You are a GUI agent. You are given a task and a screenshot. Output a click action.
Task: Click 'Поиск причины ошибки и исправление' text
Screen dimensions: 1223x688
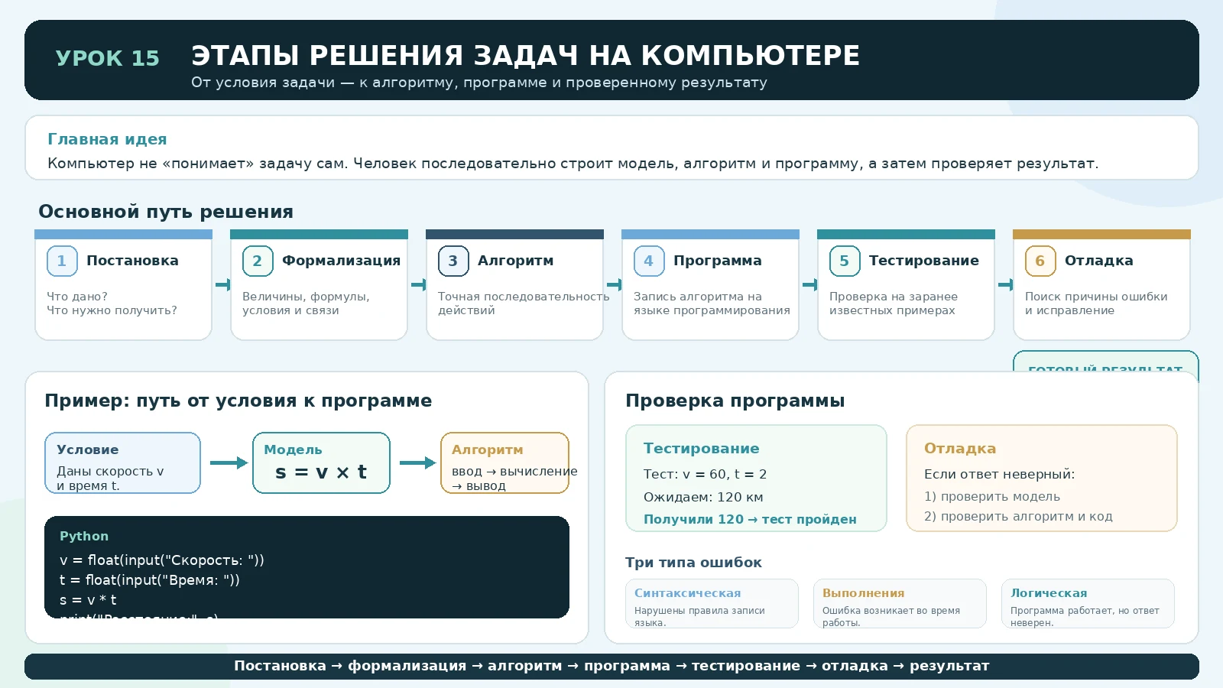click(x=1096, y=303)
